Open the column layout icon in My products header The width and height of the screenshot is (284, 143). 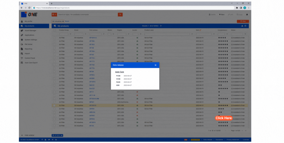tap(246, 26)
